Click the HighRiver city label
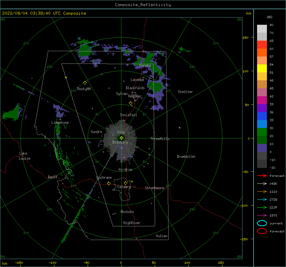286x267 pixels. pos(132,223)
